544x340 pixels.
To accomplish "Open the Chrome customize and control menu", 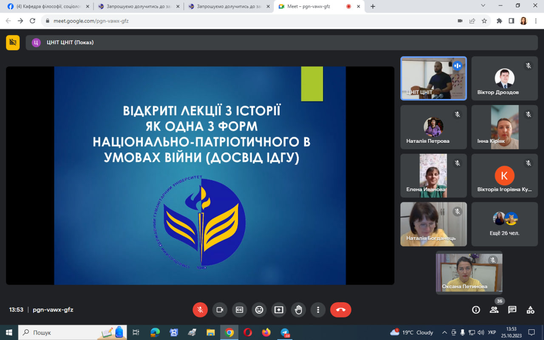I will [x=535, y=21].
